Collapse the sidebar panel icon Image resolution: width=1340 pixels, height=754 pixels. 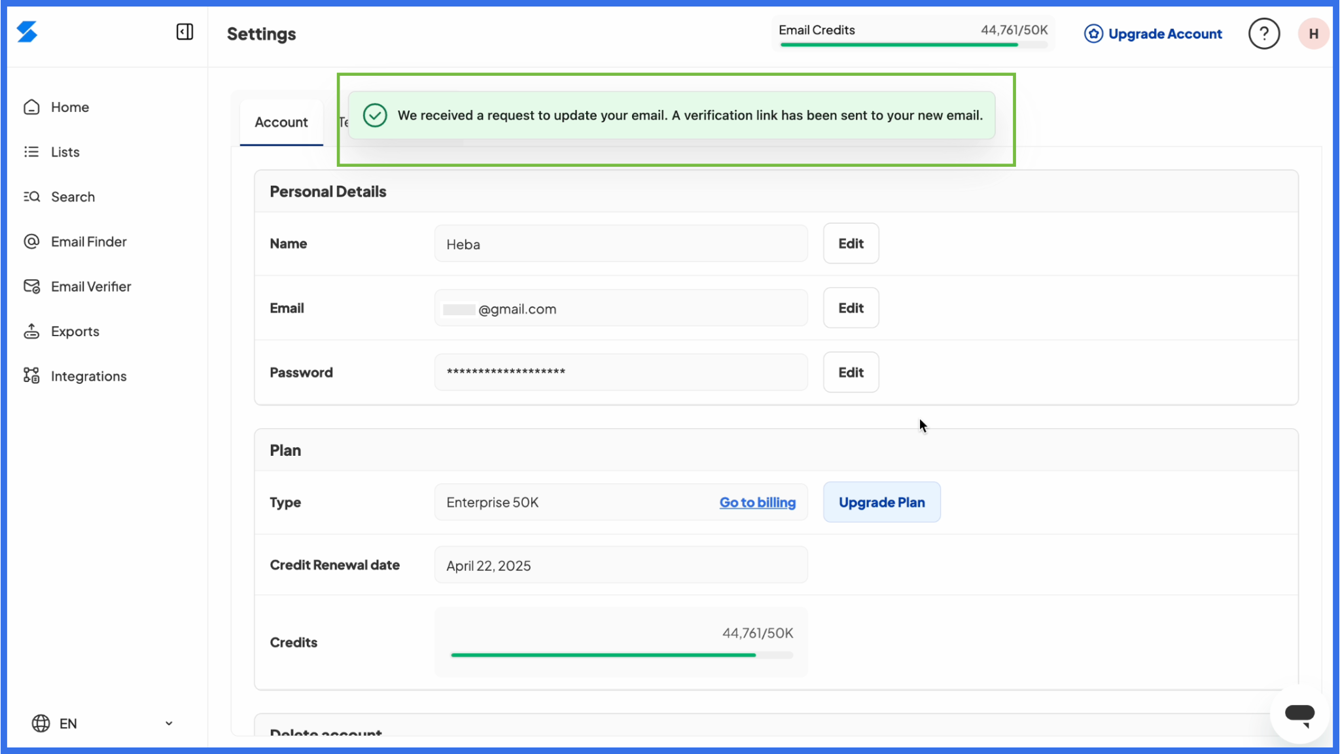pyautogui.click(x=185, y=31)
